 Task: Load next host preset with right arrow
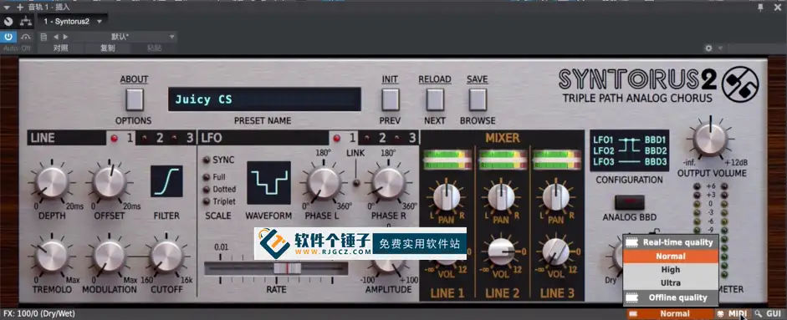(x=65, y=37)
